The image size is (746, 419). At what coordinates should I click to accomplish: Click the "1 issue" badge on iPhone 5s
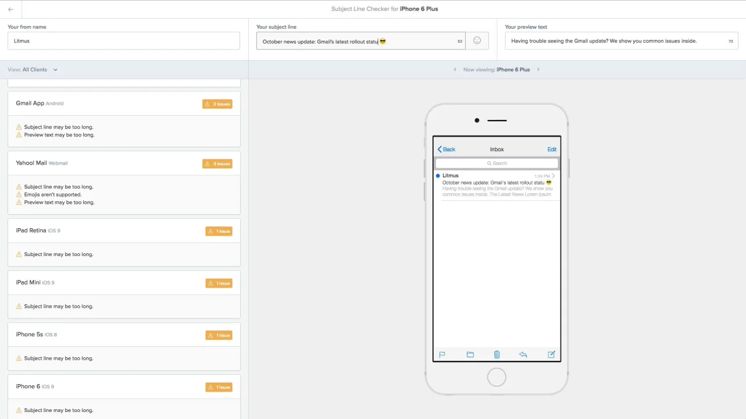219,335
